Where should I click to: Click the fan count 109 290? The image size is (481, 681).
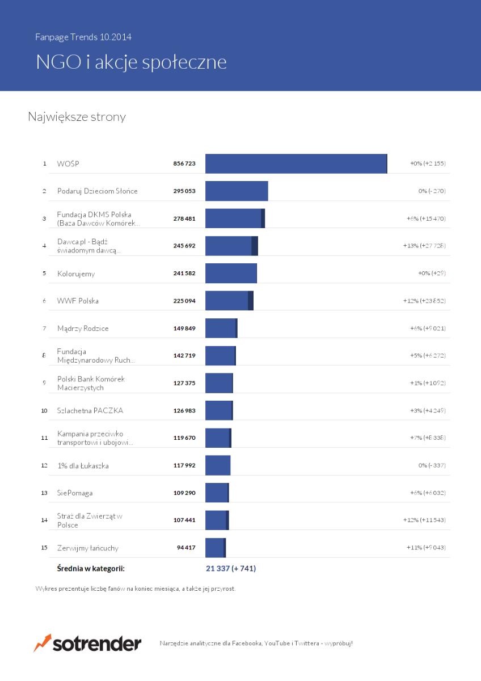click(x=184, y=493)
